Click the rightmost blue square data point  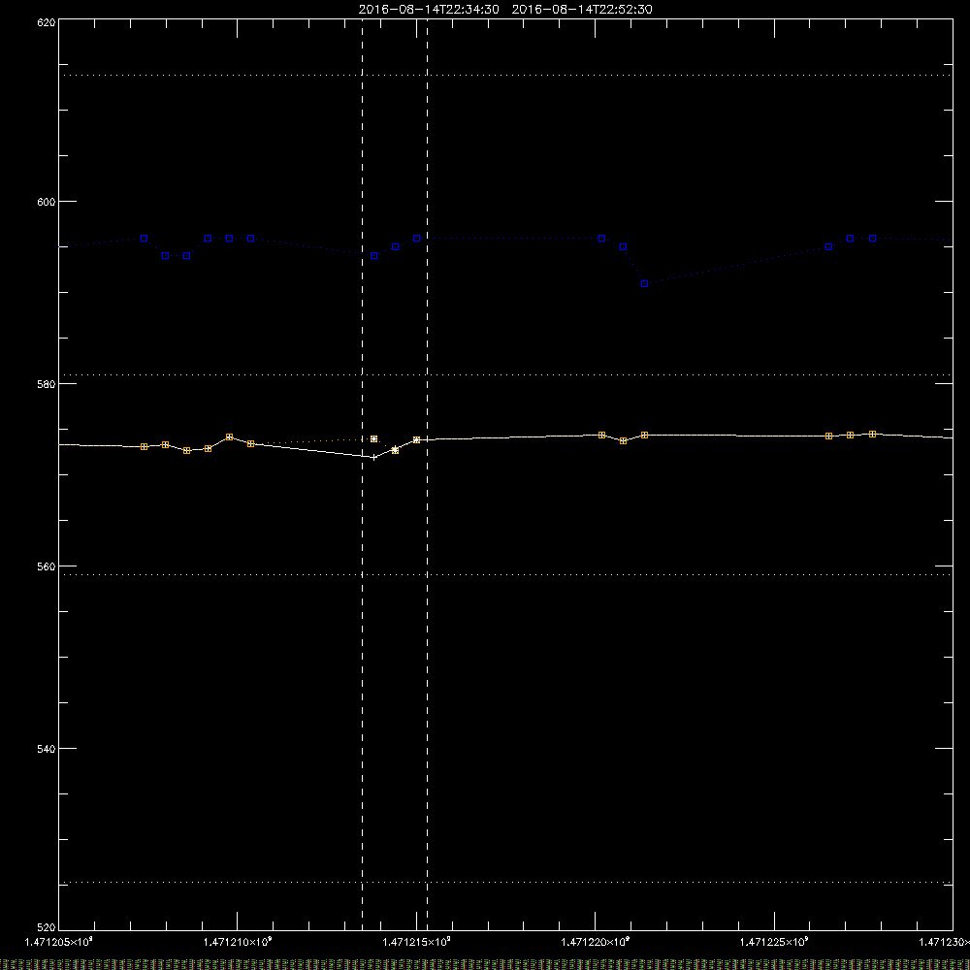click(x=873, y=239)
